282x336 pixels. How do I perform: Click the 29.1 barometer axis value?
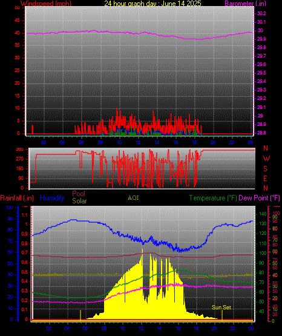coord(261,107)
